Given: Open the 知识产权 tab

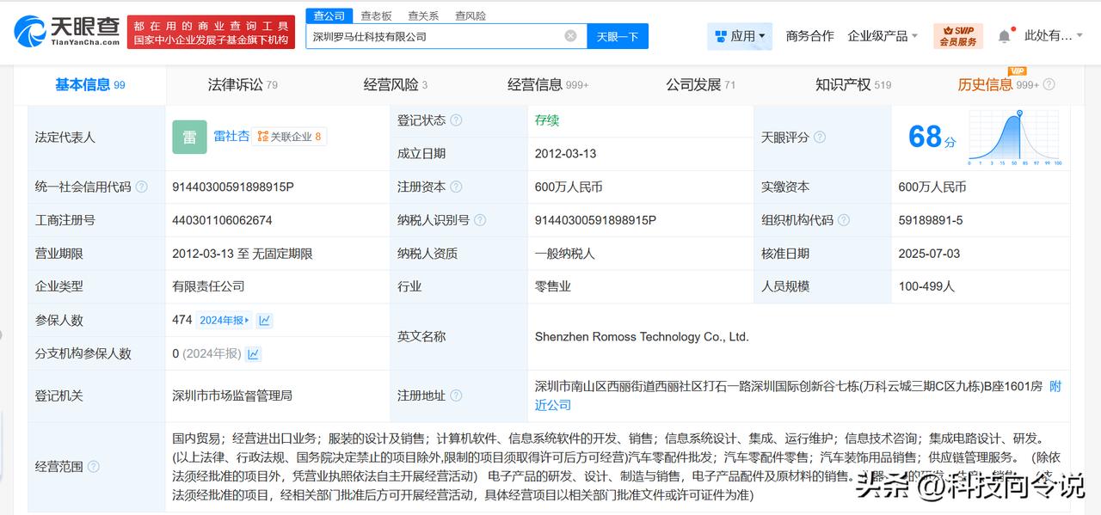Looking at the screenshot, I should coord(853,84).
